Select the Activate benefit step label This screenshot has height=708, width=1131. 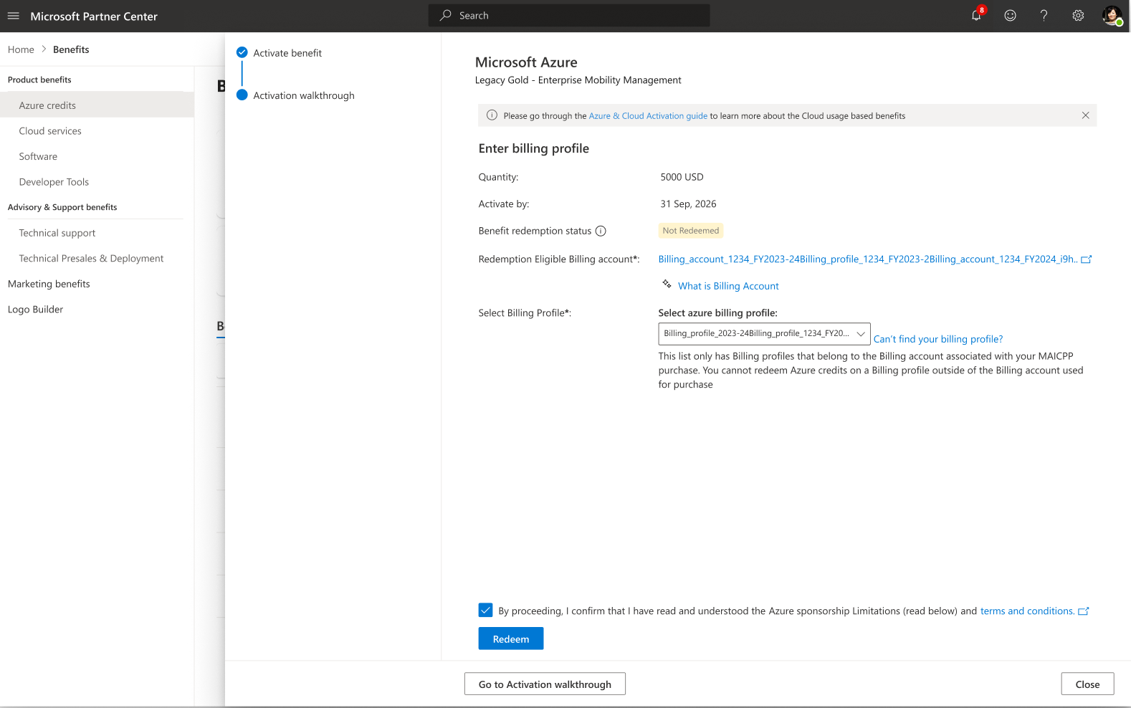pyautogui.click(x=287, y=53)
